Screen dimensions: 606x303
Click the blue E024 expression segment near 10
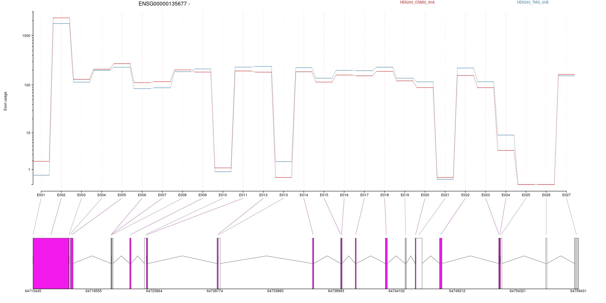tap(506, 135)
